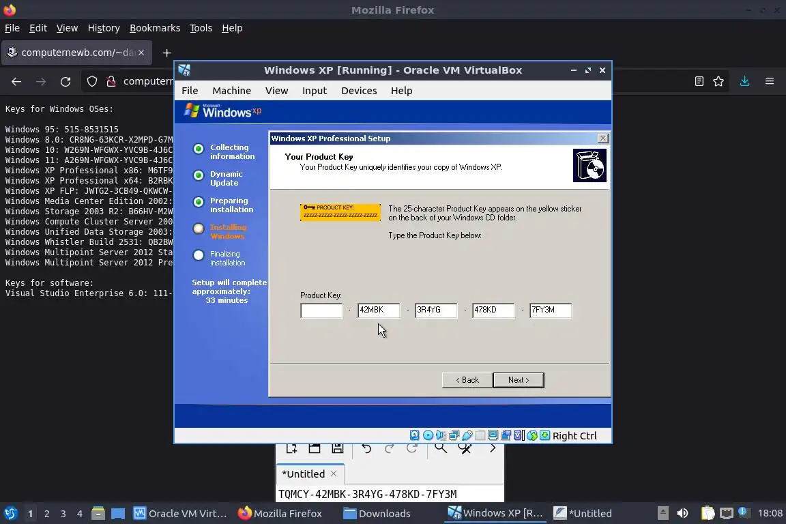Click the VirtualBox recording indicator icon

pyautogui.click(x=506, y=435)
